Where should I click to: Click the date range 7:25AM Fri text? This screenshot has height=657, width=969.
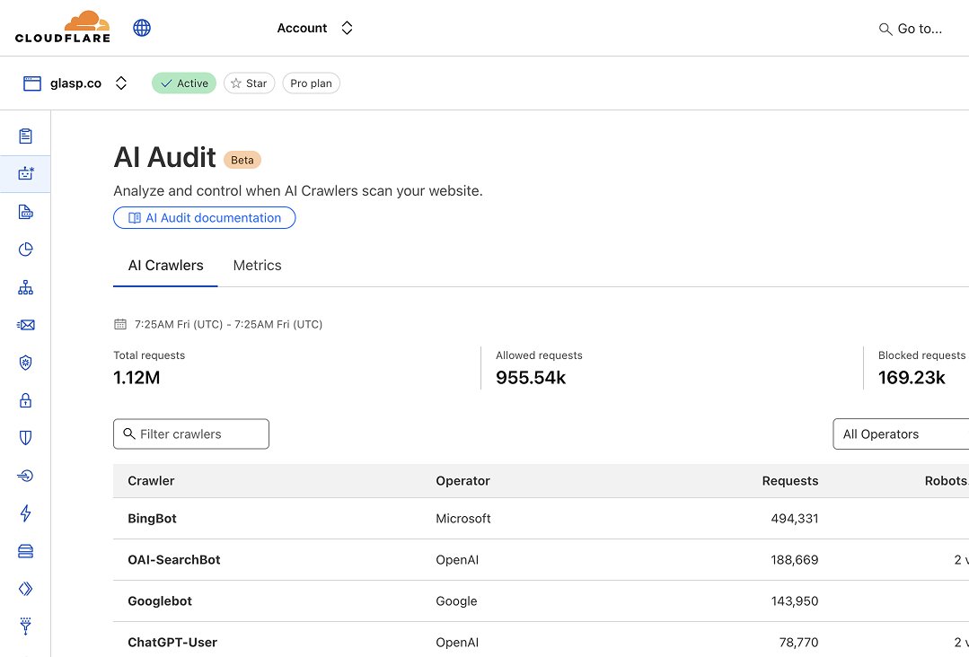click(x=229, y=324)
